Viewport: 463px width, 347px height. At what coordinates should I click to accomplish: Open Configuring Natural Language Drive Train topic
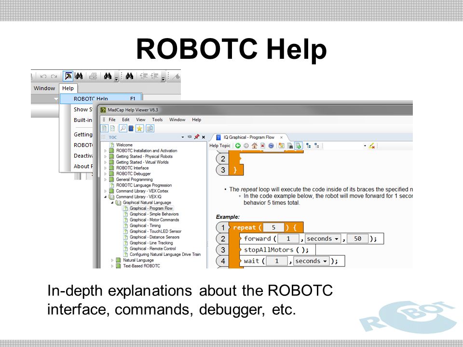tap(165, 254)
